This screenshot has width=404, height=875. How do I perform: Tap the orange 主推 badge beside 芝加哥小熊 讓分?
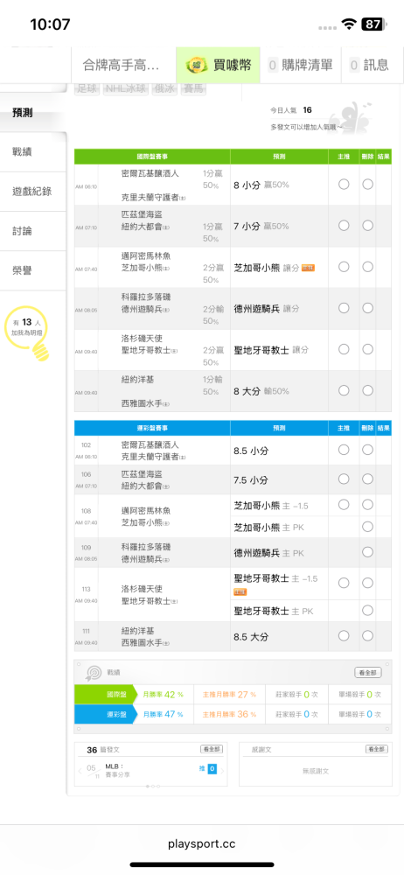(308, 268)
